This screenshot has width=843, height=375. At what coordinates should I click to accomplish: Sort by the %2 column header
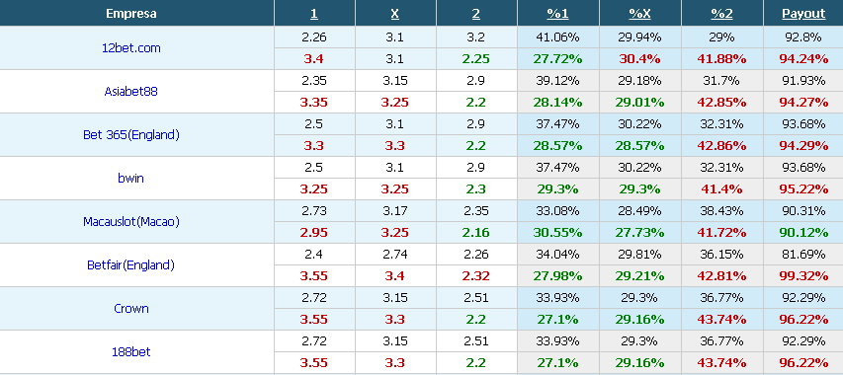point(721,14)
